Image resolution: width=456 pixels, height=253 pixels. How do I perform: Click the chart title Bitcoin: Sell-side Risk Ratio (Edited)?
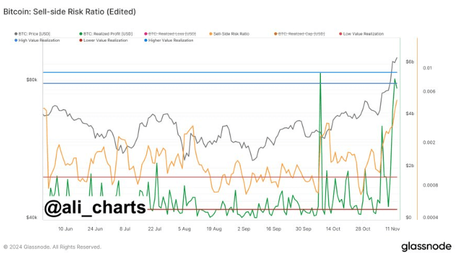[x=70, y=12]
